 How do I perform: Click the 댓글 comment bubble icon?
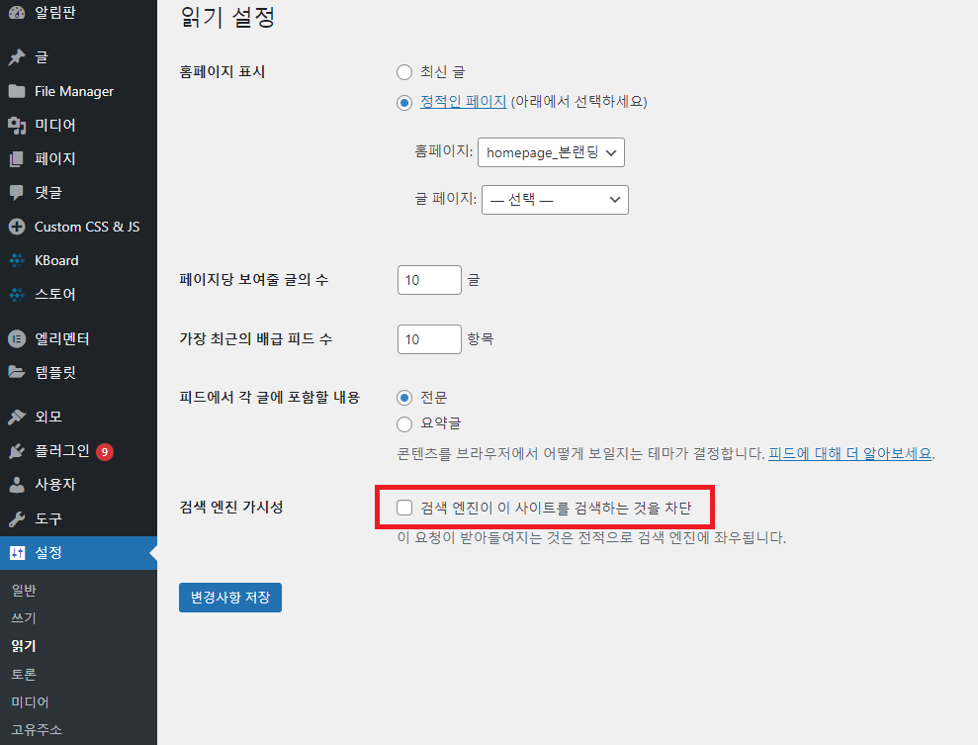click(x=17, y=192)
